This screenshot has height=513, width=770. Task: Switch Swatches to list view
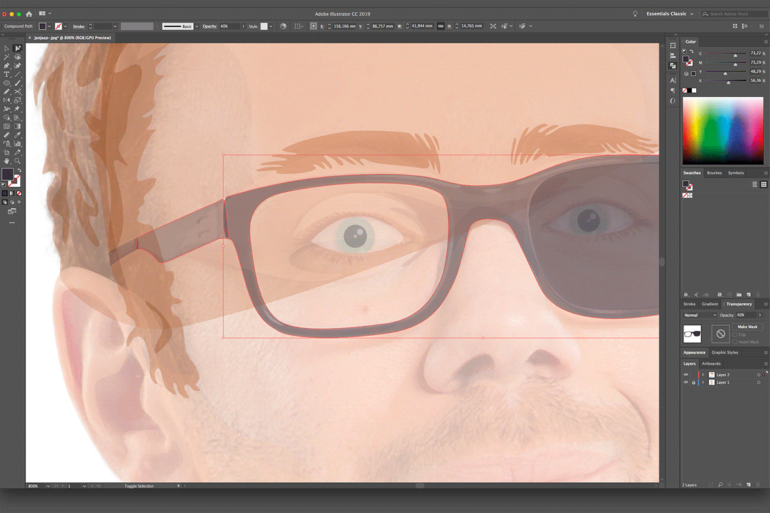coord(755,184)
